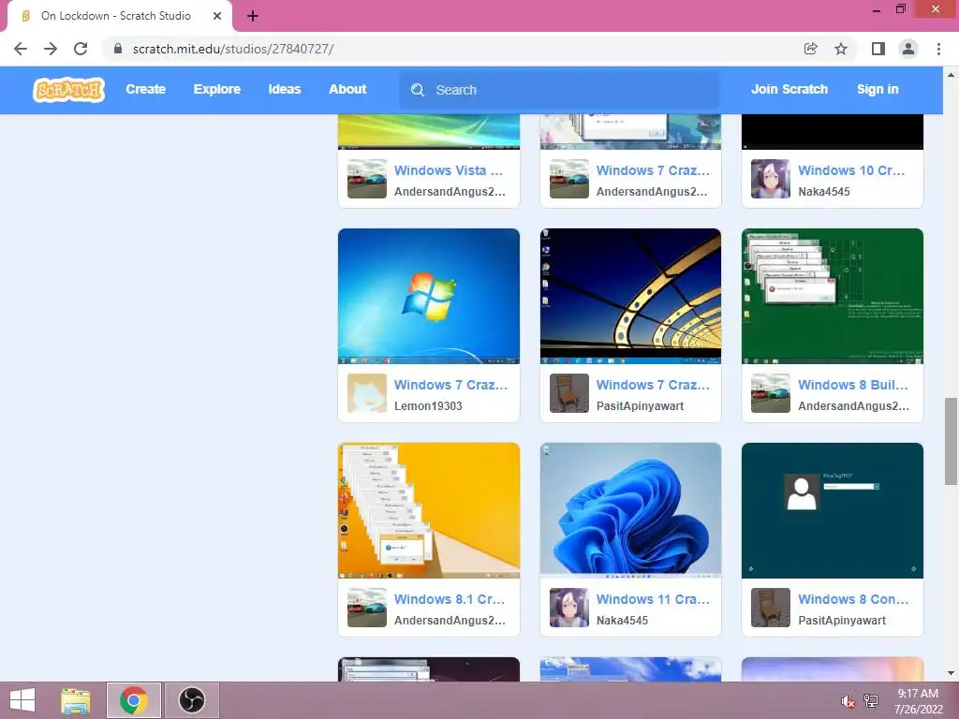Viewport: 959px width, 719px height.
Task: Open the green error-windows thumbnail
Action: (x=833, y=296)
